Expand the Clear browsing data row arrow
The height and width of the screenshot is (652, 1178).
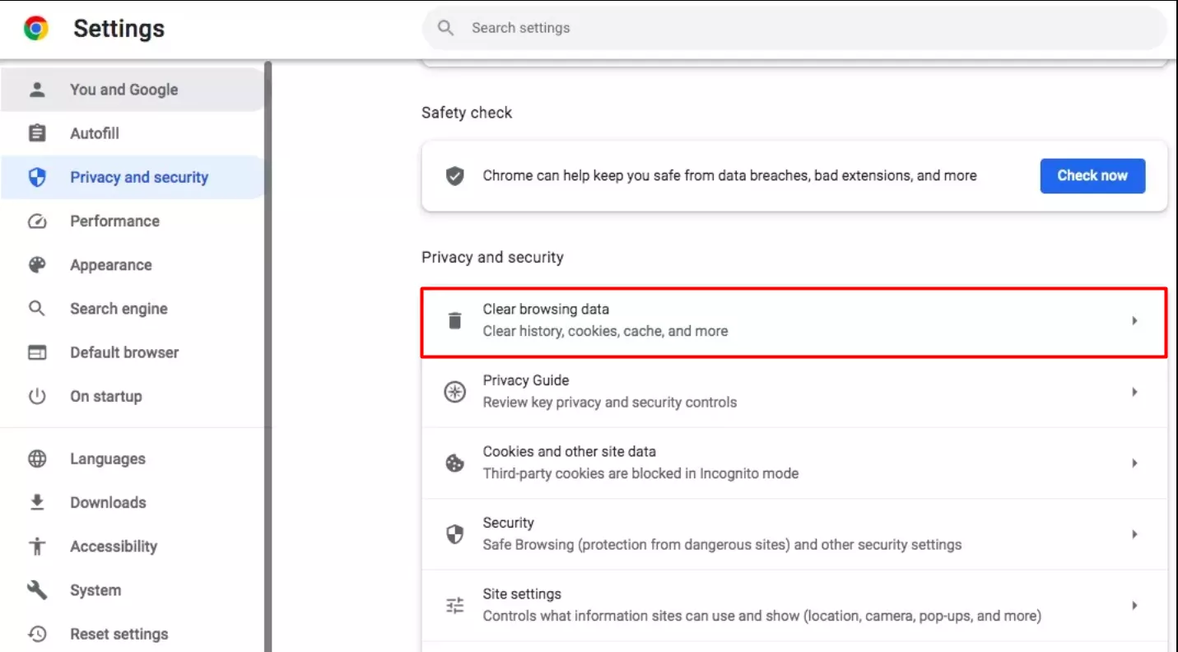(x=1134, y=320)
